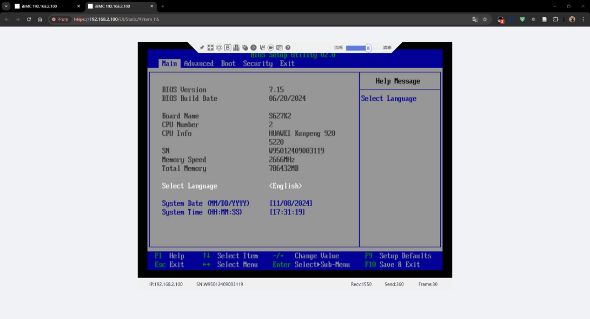
Task: Open the green shield extension icon
Action: click(523, 20)
